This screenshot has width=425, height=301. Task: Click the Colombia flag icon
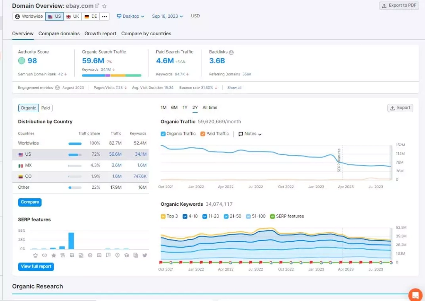pyautogui.click(x=21, y=177)
